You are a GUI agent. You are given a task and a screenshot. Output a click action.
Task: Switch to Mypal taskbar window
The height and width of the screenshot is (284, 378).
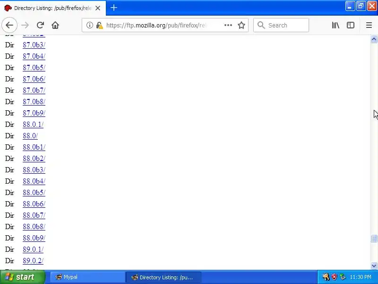tap(88, 277)
